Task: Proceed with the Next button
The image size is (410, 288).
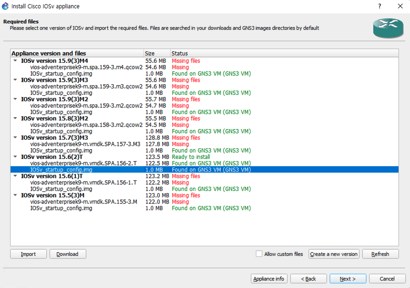Action: pos(348,278)
